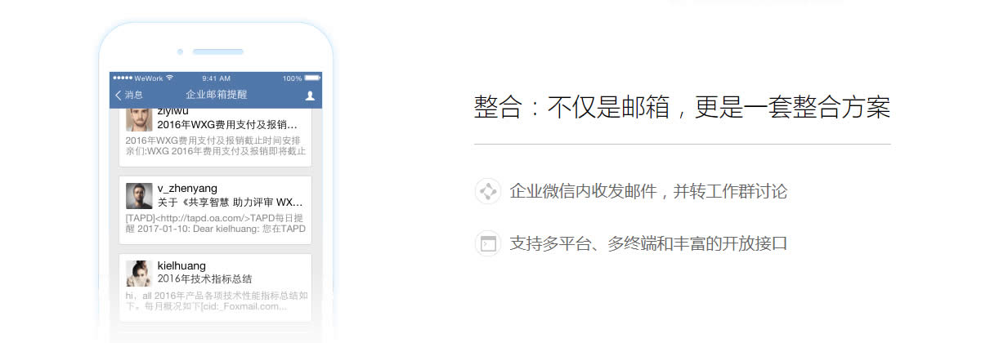Click the 企业邮箱提醒 title
981x343 pixels.
coord(216,96)
